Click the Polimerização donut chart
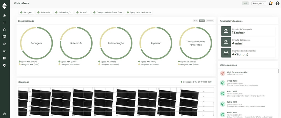The width and height of the screenshot is (281, 118). pyautogui.click(x=116, y=43)
